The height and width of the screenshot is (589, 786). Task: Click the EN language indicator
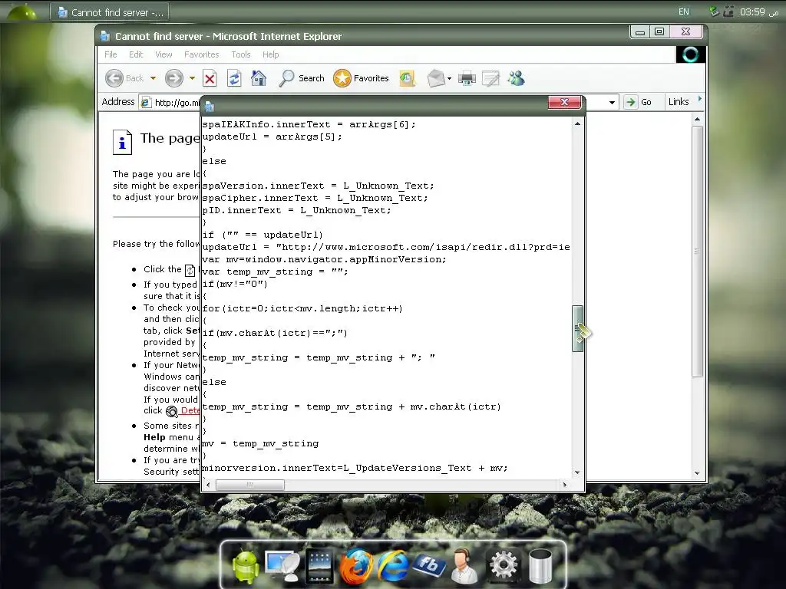(684, 12)
